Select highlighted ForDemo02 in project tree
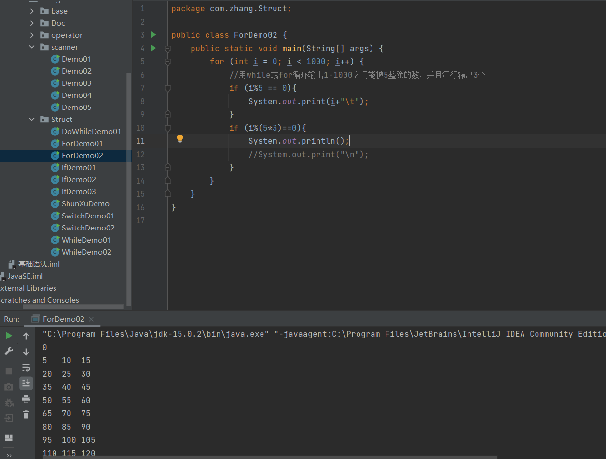The image size is (606, 459). [77, 155]
